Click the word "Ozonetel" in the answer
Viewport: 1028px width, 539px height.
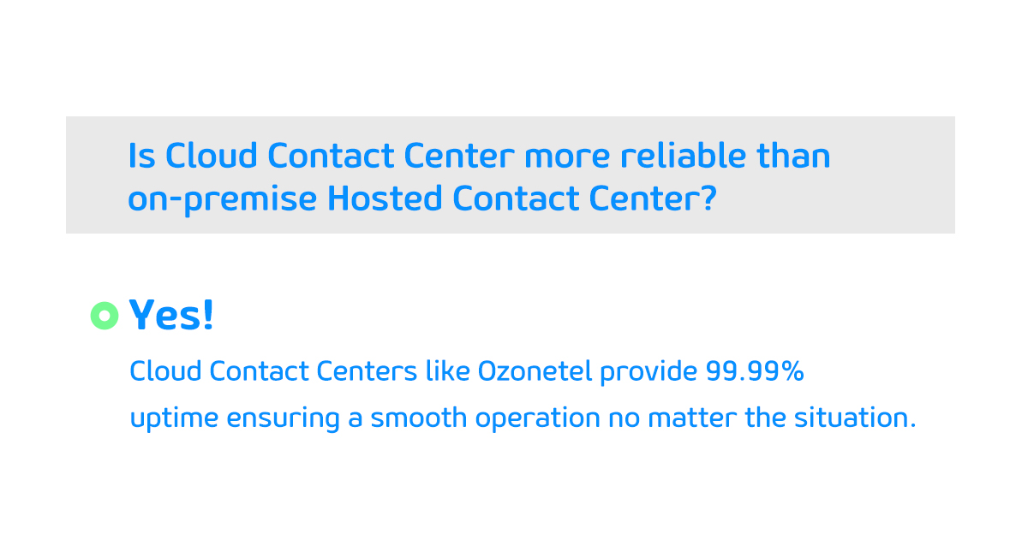535,371
